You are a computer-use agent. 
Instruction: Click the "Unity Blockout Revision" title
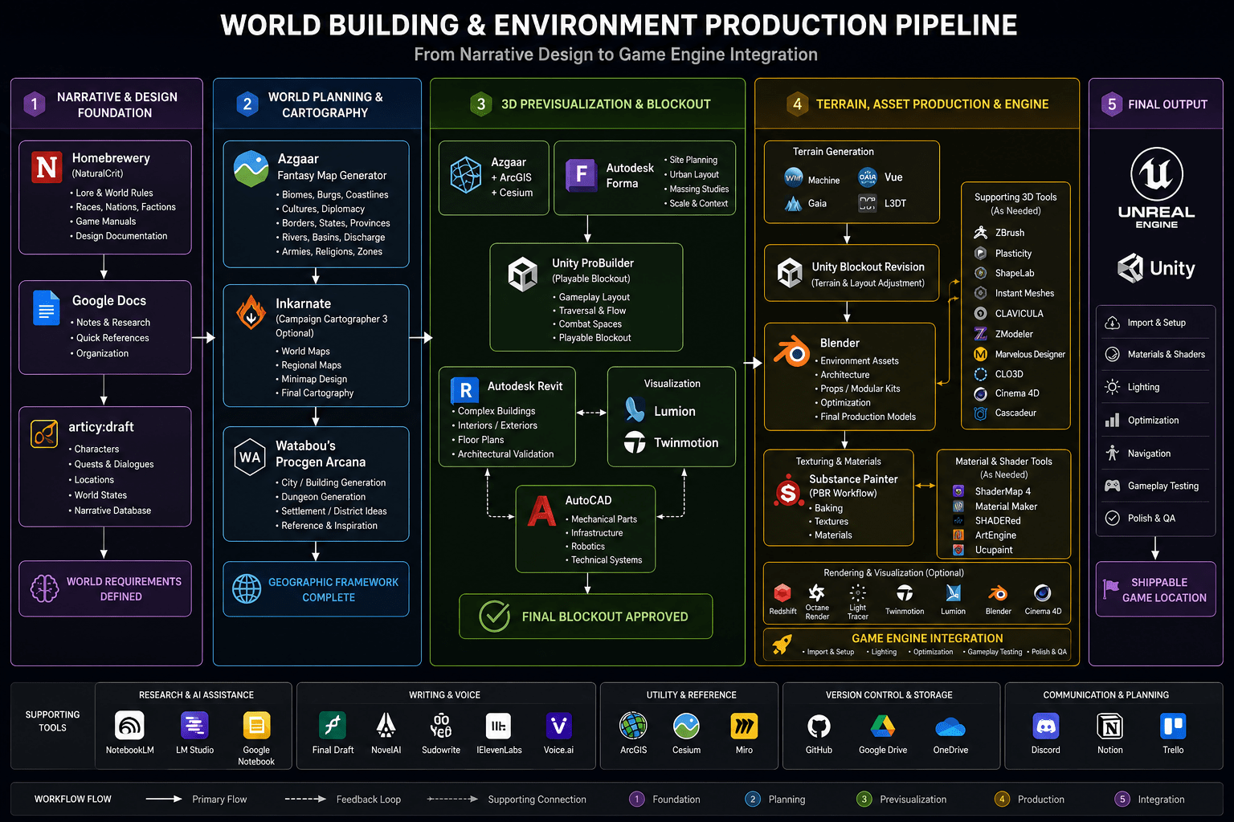tap(868, 267)
